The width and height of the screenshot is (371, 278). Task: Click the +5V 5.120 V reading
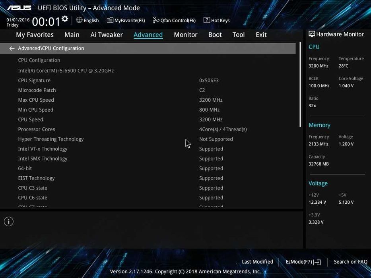click(x=346, y=203)
